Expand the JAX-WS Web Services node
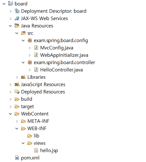The image size is (146, 162). pyautogui.click(x=11, y=18)
